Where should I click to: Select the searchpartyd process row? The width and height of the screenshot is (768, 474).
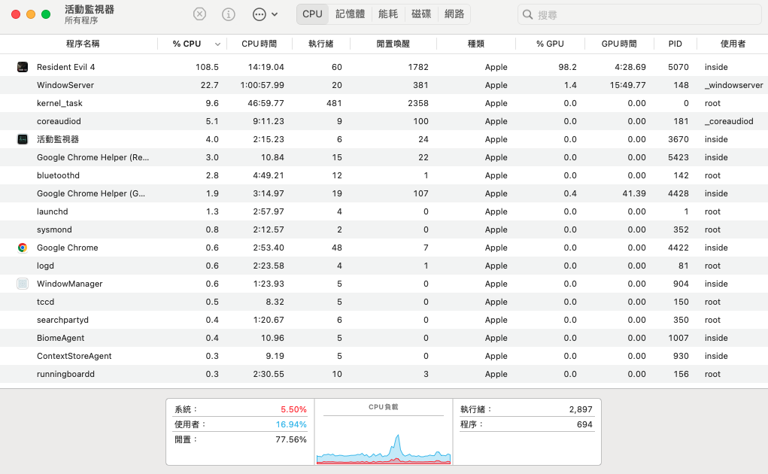click(x=384, y=321)
